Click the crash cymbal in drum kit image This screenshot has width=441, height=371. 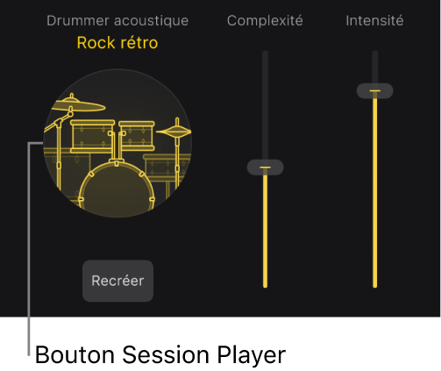click(x=78, y=104)
